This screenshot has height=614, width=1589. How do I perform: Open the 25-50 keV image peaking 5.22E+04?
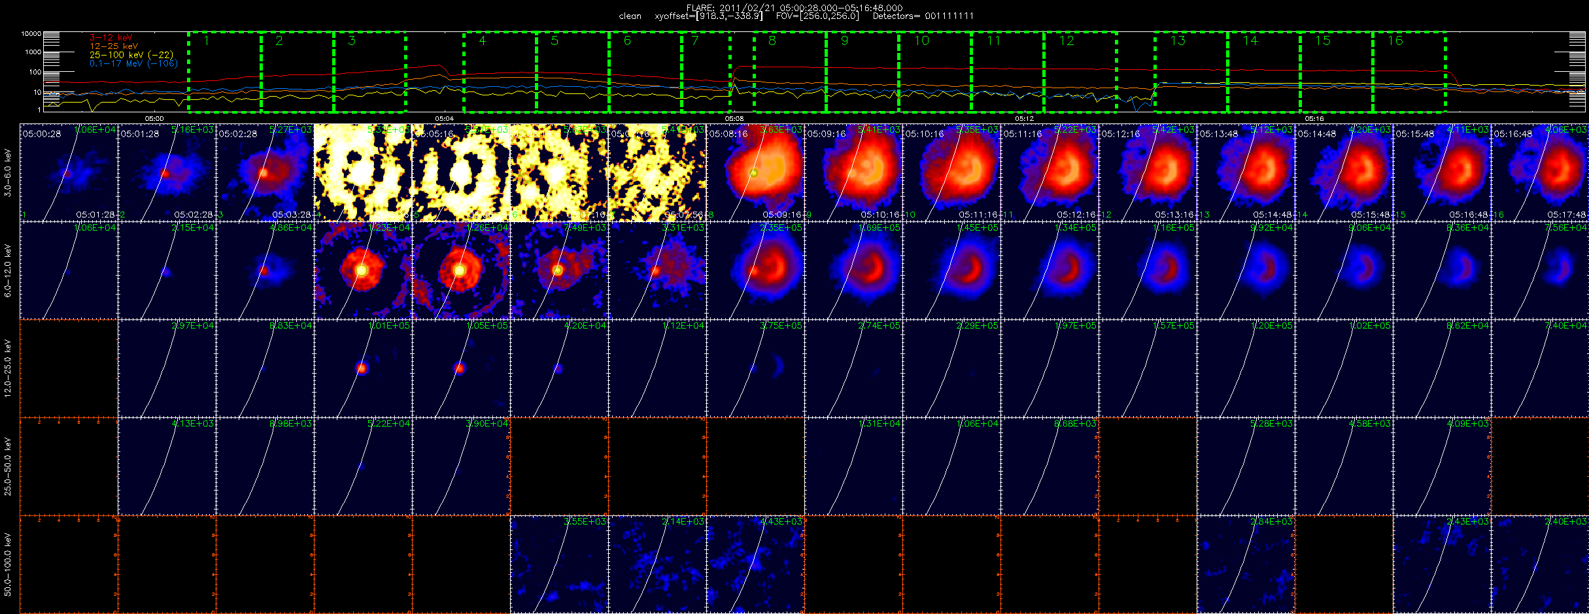(x=363, y=466)
